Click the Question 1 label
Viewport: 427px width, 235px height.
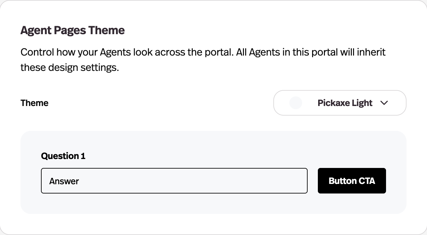(x=63, y=156)
